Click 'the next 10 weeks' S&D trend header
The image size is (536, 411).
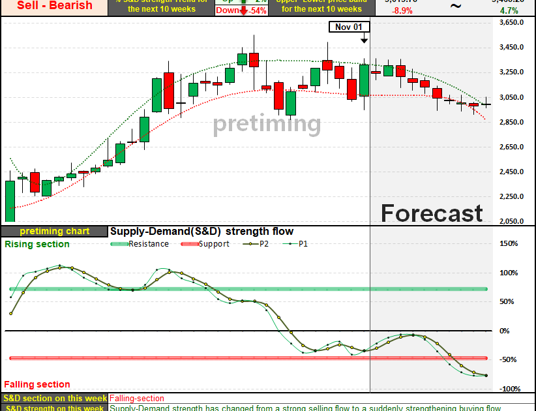pos(161,9)
